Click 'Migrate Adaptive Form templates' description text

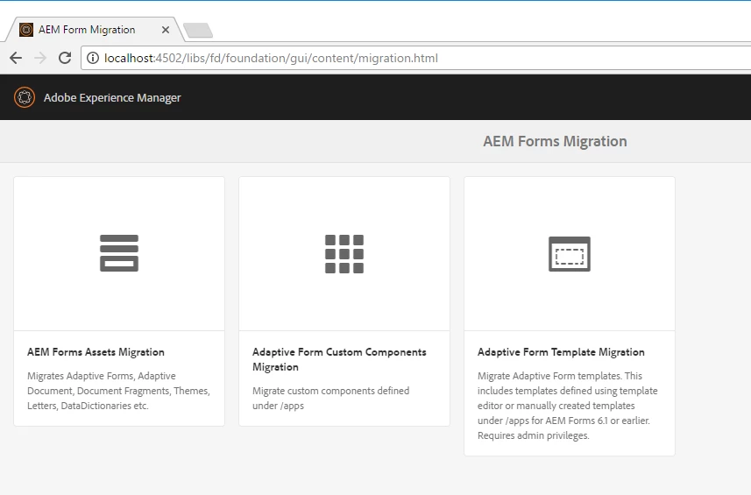[x=568, y=406]
